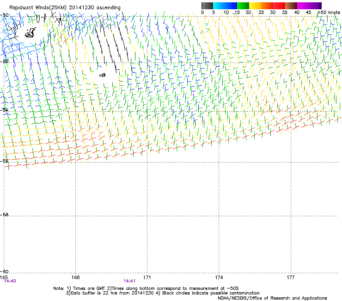This screenshot has width=342, height=301.
Task: Click the '-52' latitude axis label
Action: [x=4, y=62]
